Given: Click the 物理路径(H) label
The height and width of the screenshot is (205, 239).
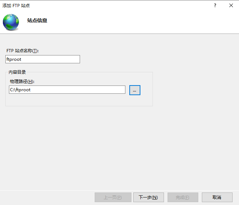Looking at the screenshot, I should tap(22, 81).
